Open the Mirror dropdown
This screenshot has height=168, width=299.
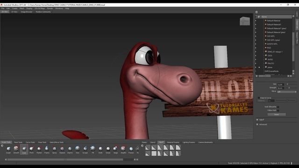(287, 91)
